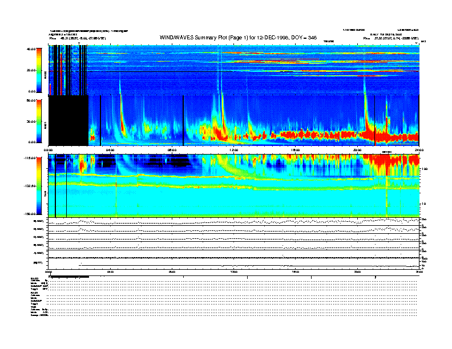The width and height of the screenshot is (452, 349).
Task: Click the 40.00 label on RAD2 scale
Action: (x=31, y=49)
